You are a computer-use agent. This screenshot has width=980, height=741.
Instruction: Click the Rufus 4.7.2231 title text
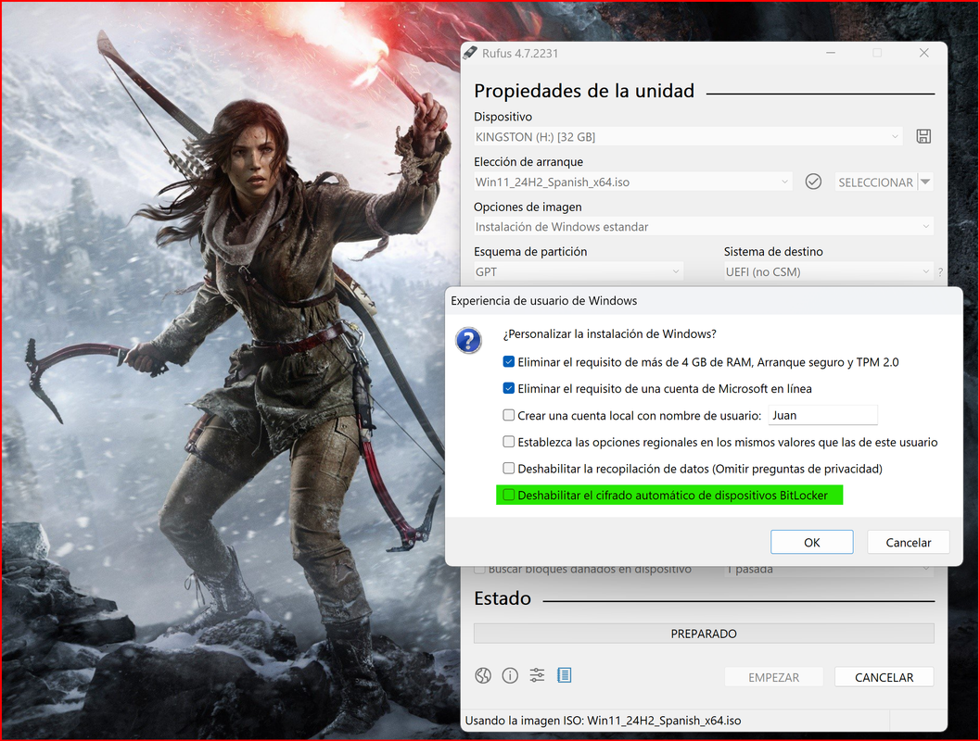pyautogui.click(x=520, y=53)
